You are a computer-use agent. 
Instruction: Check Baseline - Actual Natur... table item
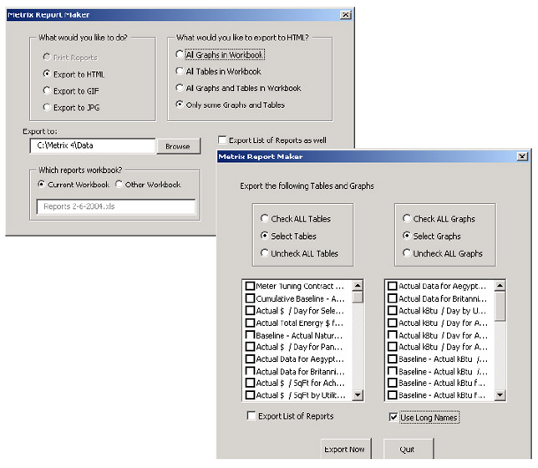click(x=251, y=335)
